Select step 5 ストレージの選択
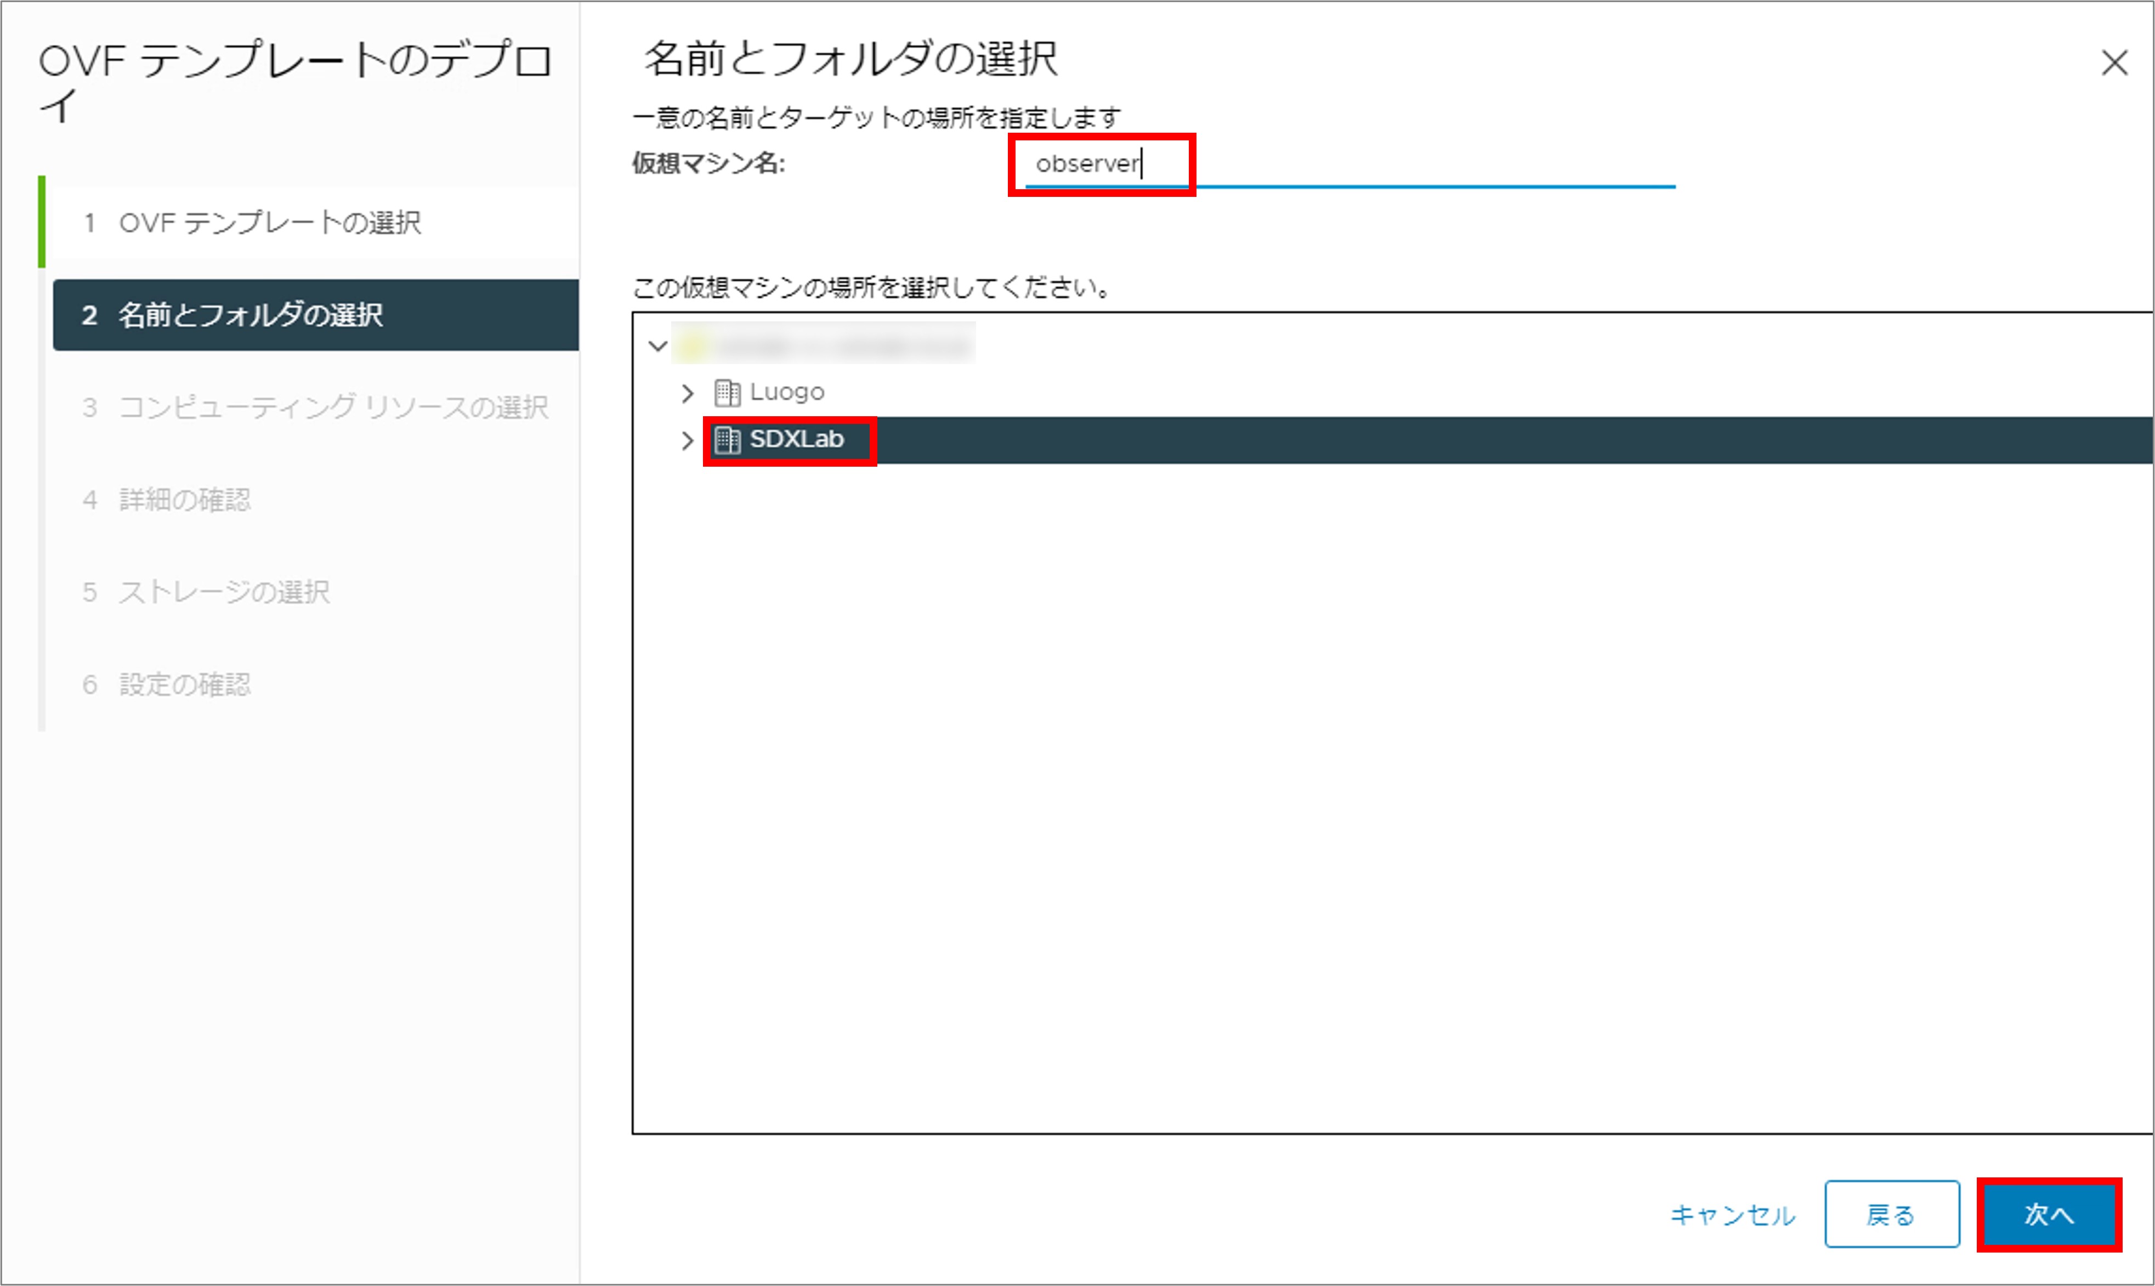This screenshot has width=2155, height=1286. pyautogui.click(x=315, y=592)
